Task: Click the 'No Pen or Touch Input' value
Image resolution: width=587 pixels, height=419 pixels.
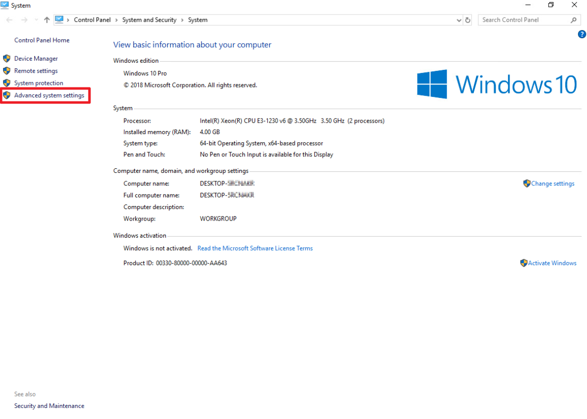Action: coord(266,155)
